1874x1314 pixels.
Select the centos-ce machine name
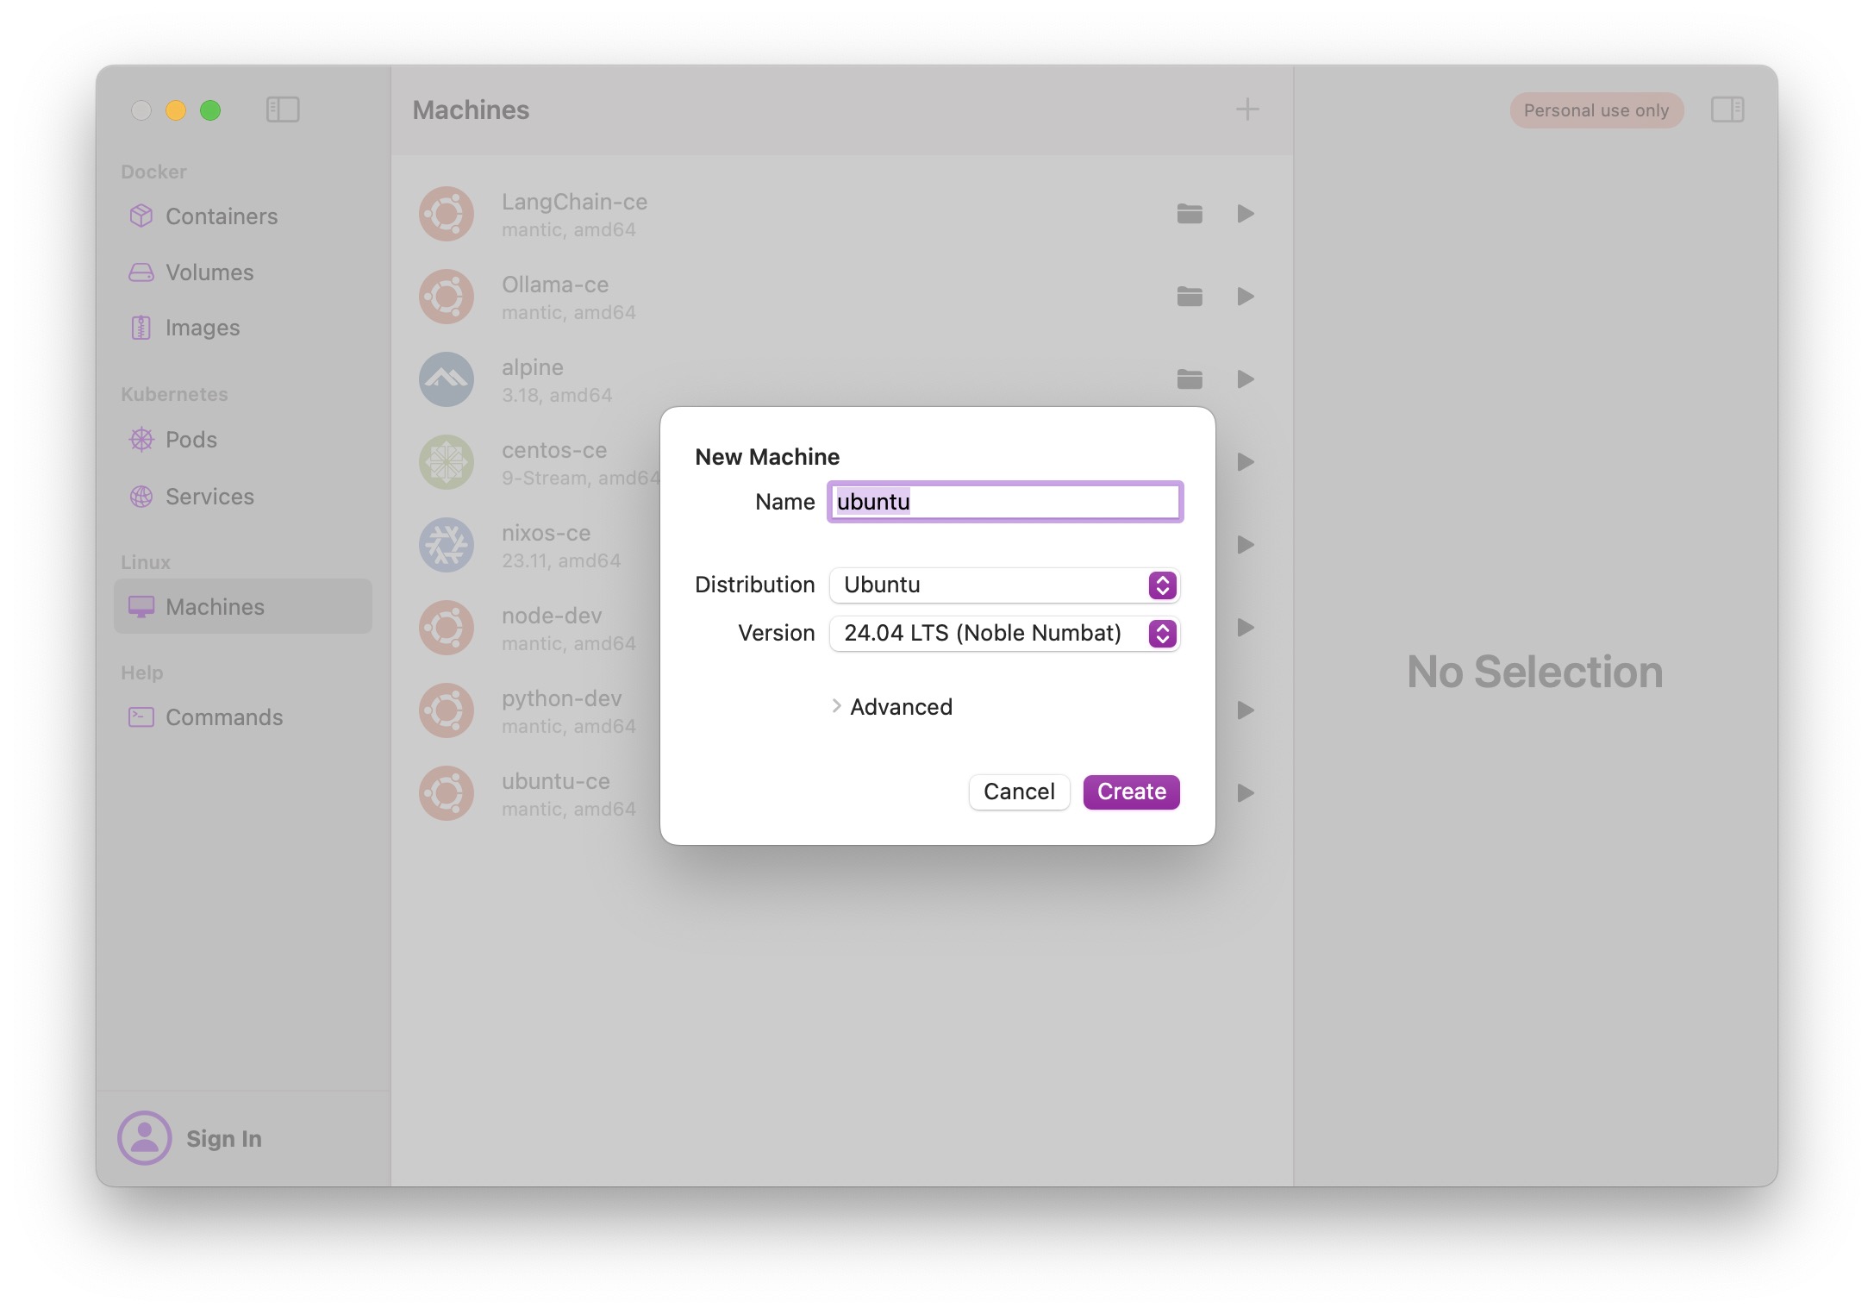click(x=554, y=450)
